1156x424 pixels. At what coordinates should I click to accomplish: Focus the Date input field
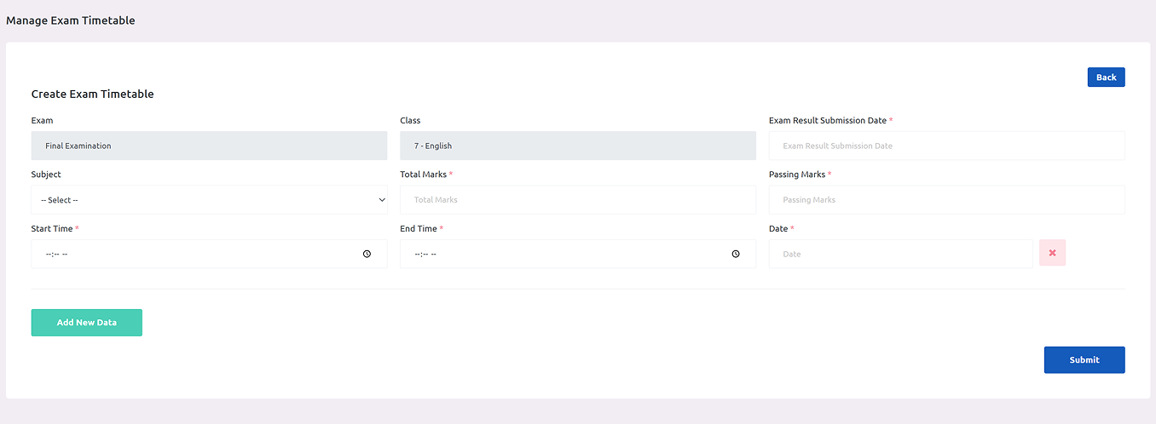point(900,254)
